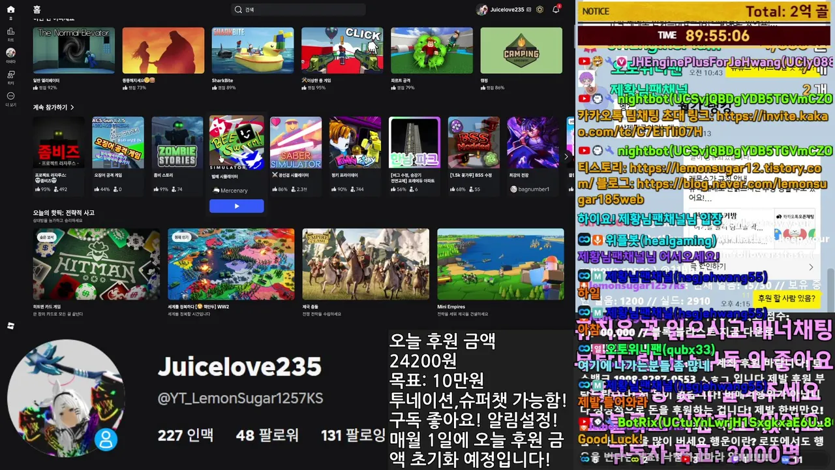835x470 pixels.
Task: Open the 파트트 공격 game thumbnail
Action: [432, 50]
